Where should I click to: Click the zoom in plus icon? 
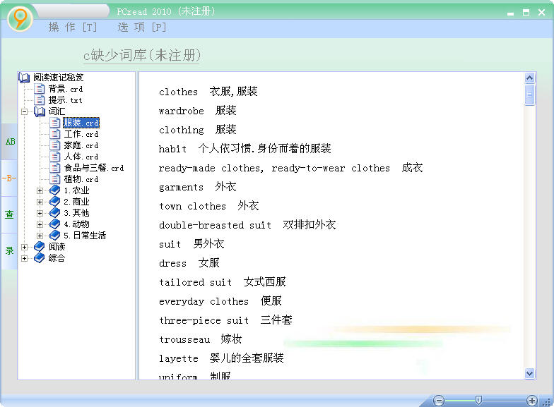pyautogui.click(x=532, y=401)
